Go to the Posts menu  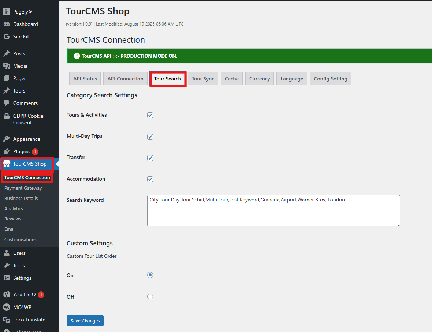tap(19, 53)
